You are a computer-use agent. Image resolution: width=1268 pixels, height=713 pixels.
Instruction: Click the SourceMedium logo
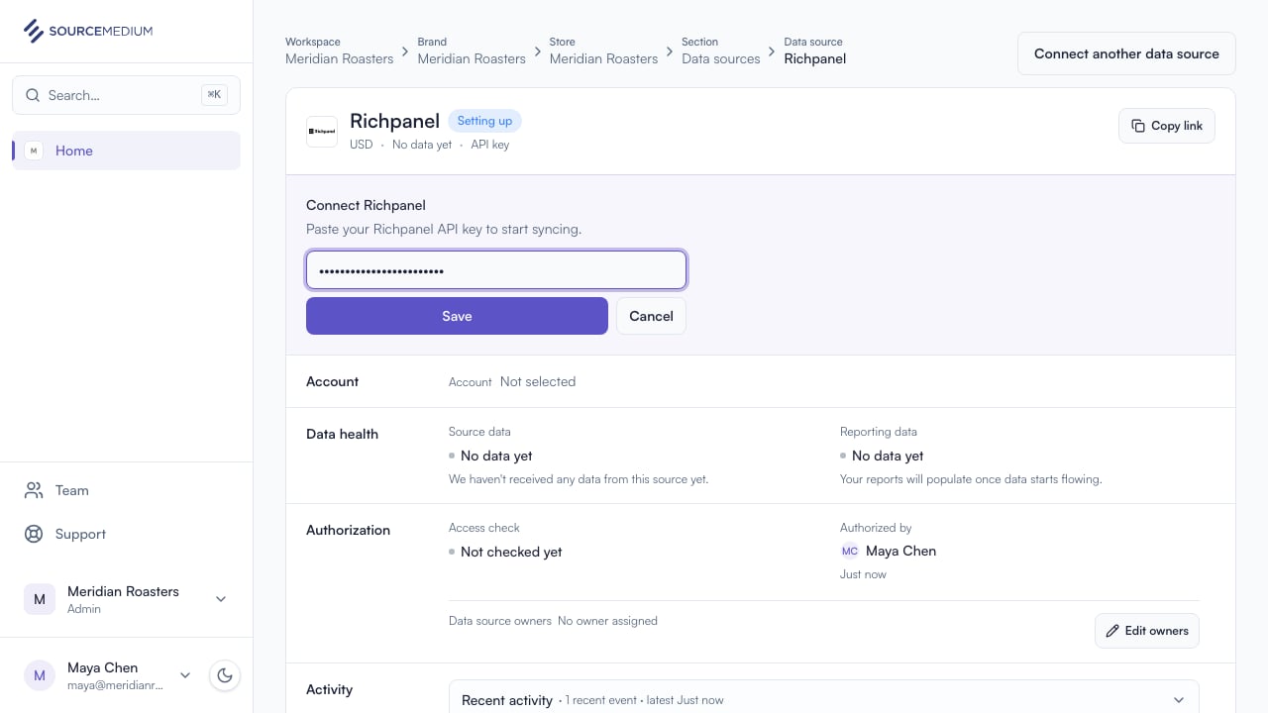click(88, 31)
